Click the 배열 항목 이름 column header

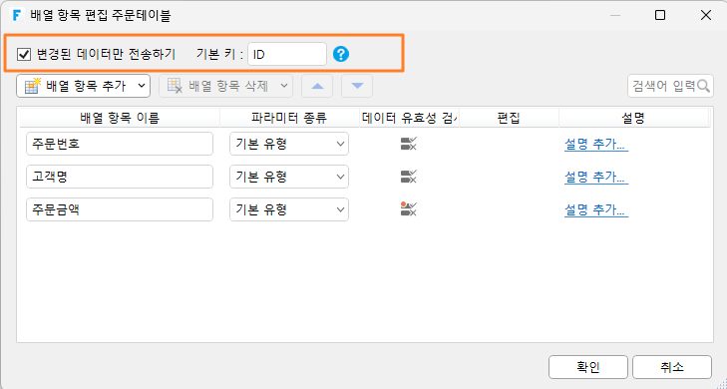[x=120, y=118]
